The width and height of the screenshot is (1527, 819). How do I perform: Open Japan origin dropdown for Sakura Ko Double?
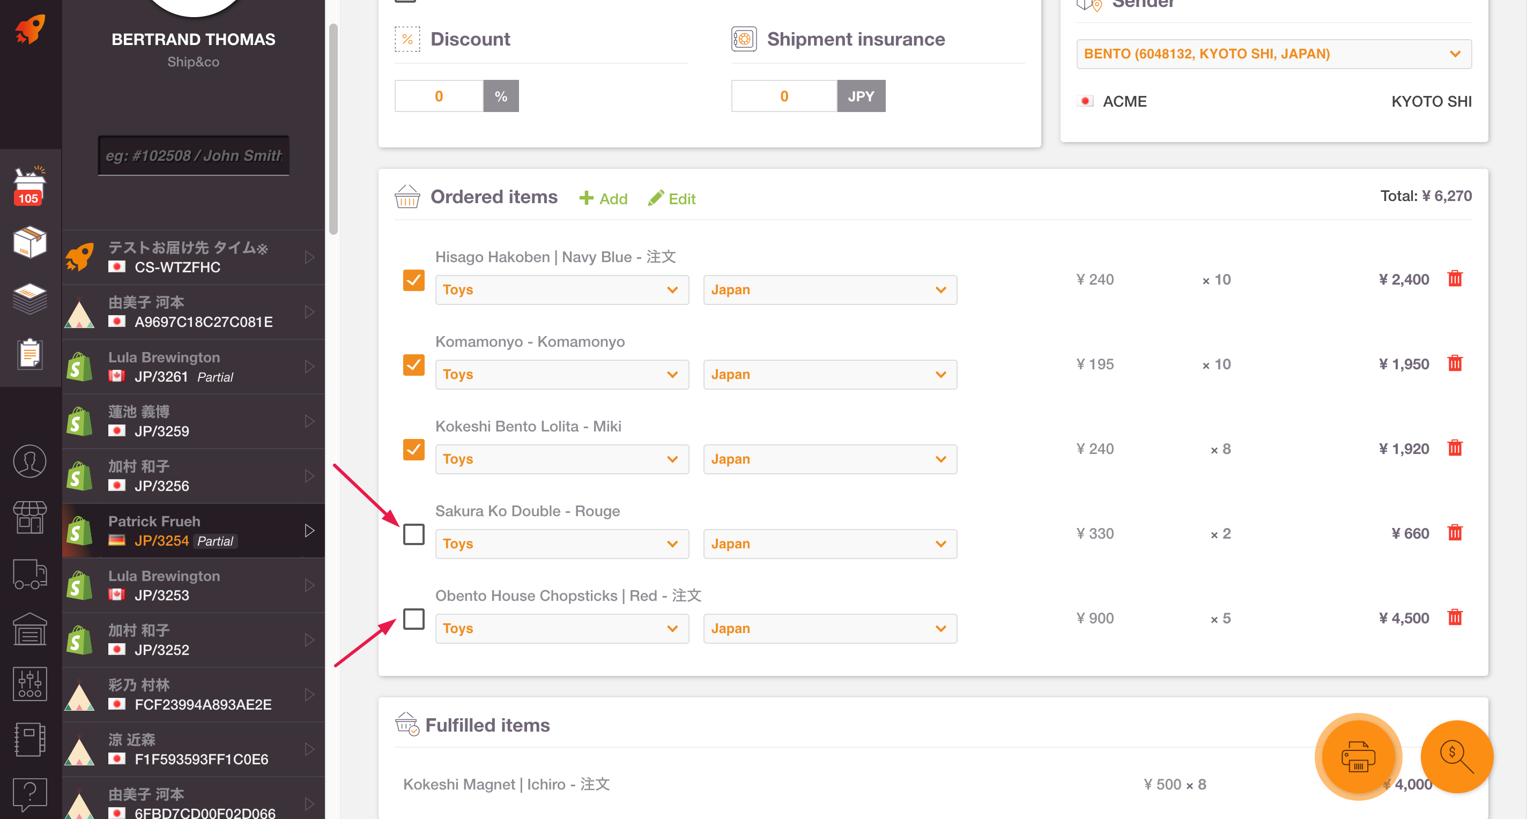click(830, 544)
